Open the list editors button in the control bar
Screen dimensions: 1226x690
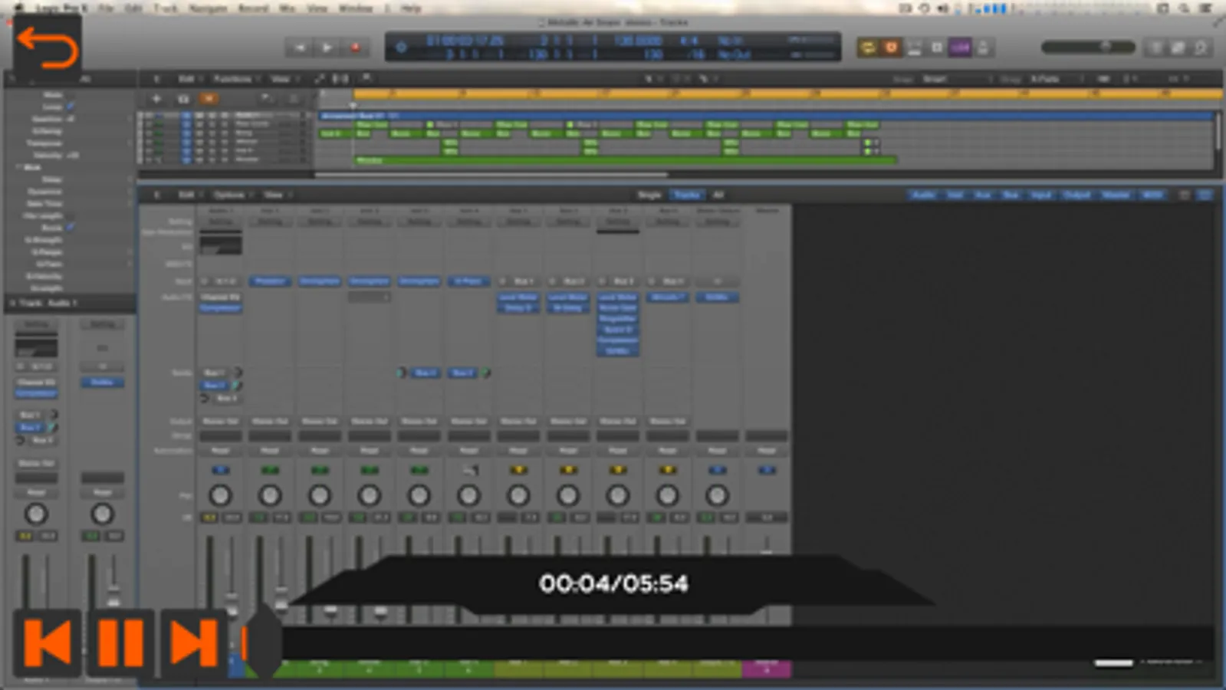pyautogui.click(x=1155, y=48)
